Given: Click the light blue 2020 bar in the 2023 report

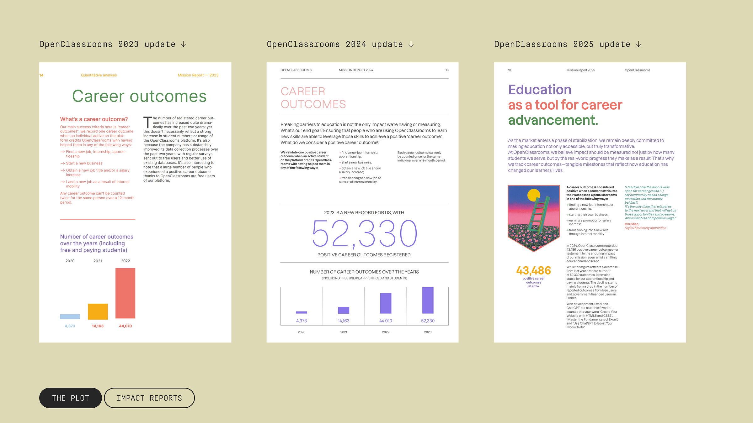Looking at the screenshot, I should tap(70, 316).
